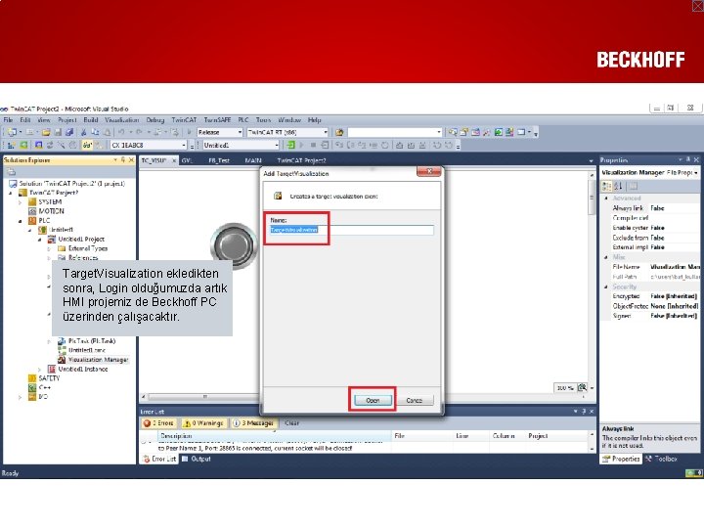Viewport: 704px width, 528px height.
Task: Open the PLC menu
Action: pos(243,120)
